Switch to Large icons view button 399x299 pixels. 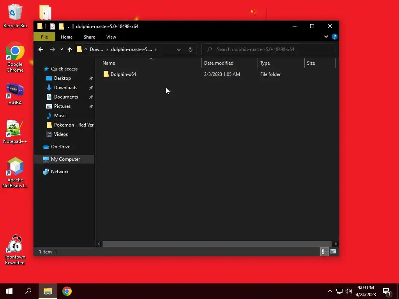tap(333, 252)
